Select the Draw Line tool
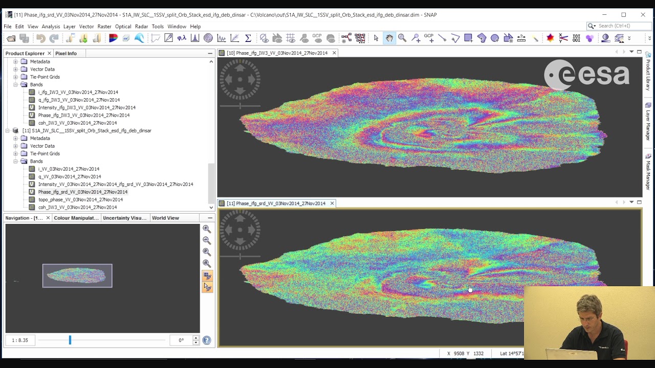 (x=442, y=38)
